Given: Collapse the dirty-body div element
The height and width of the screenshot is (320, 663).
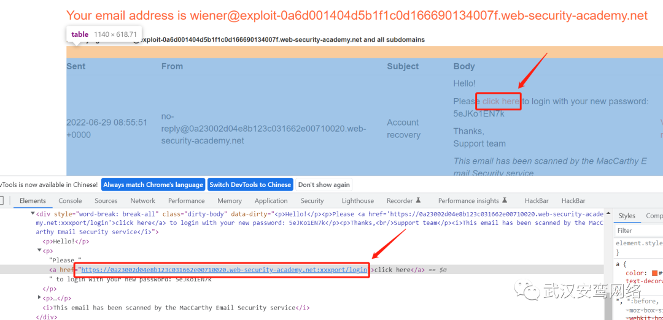Looking at the screenshot, I should [x=33, y=214].
